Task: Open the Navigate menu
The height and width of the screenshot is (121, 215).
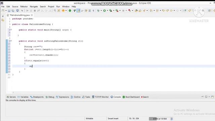Action: coord(34,7)
